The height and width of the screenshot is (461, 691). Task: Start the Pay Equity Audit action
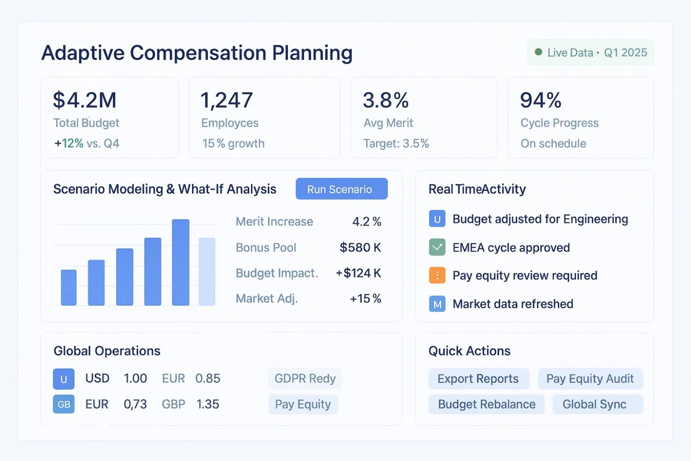[x=590, y=378]
